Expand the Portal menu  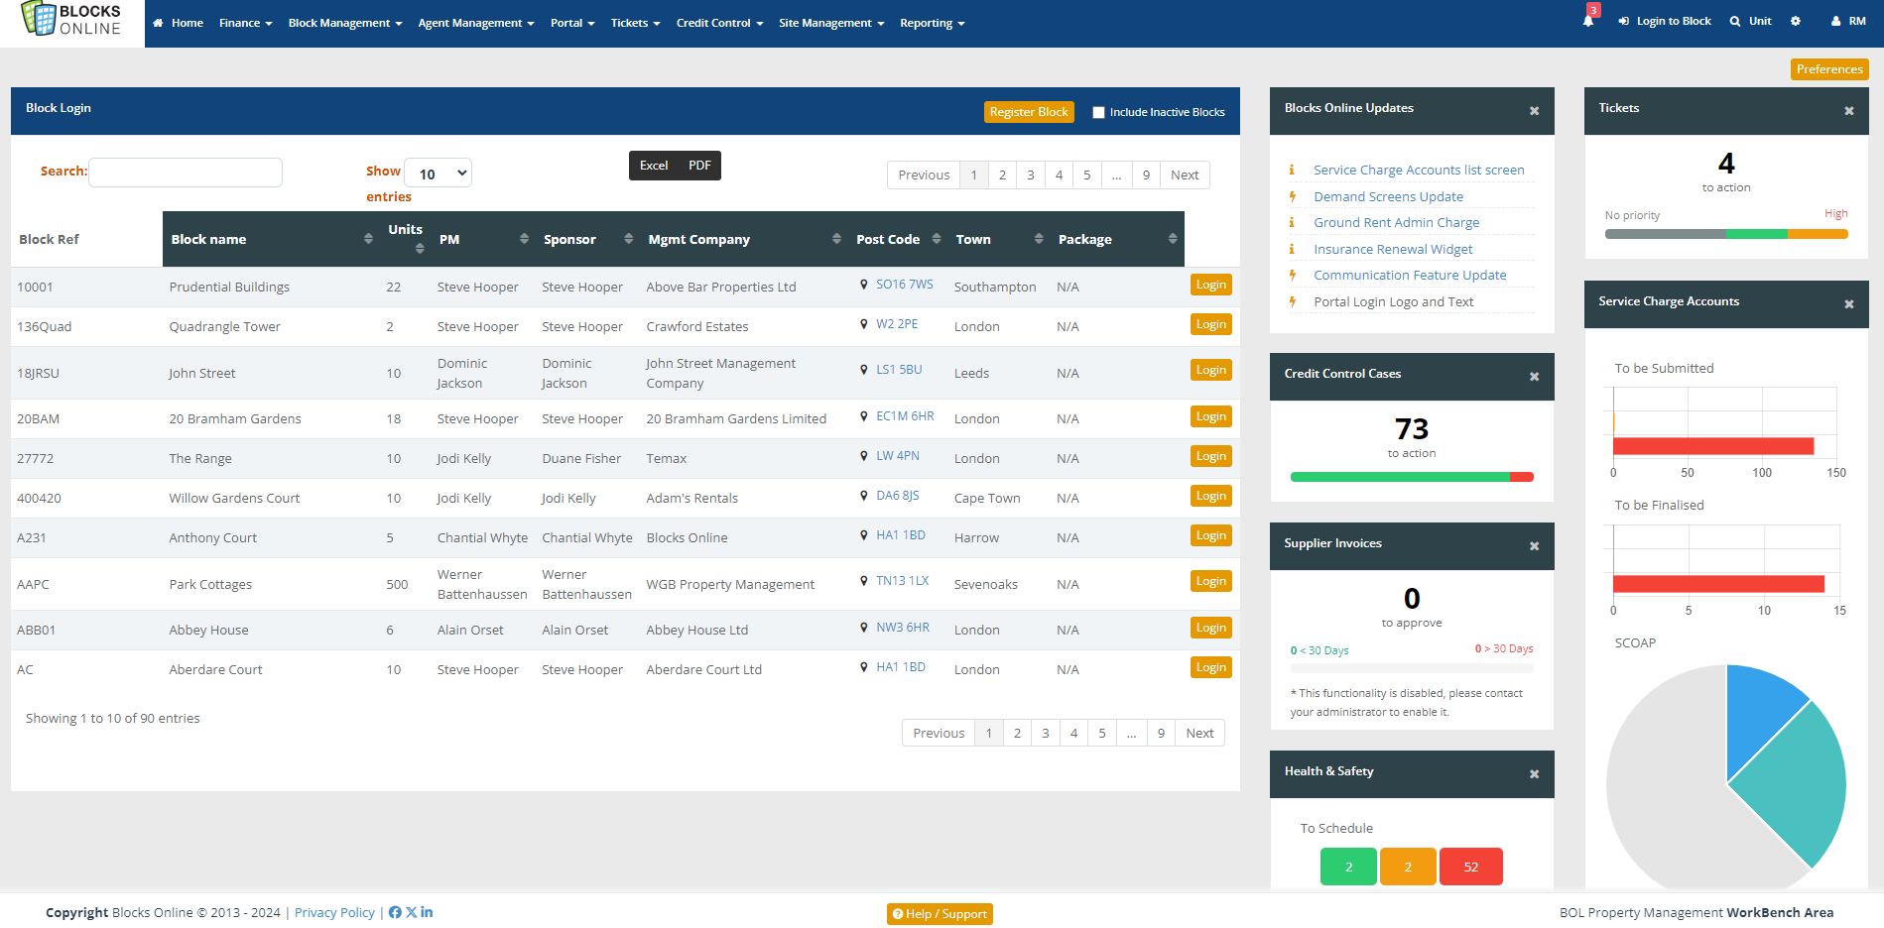pyautogui.click(x=572, y=23)
